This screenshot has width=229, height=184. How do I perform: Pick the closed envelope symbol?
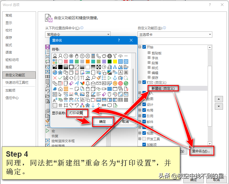pyautogui.click(x=99, y=83)
